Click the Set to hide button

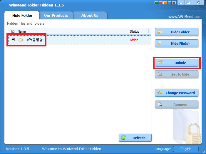click(x=176, y=74)
